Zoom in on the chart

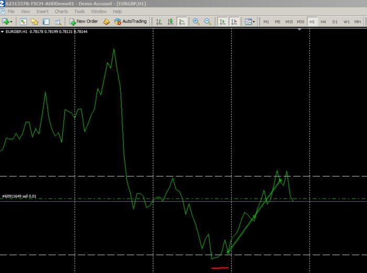pyautogui.click(x=196, y=21)
